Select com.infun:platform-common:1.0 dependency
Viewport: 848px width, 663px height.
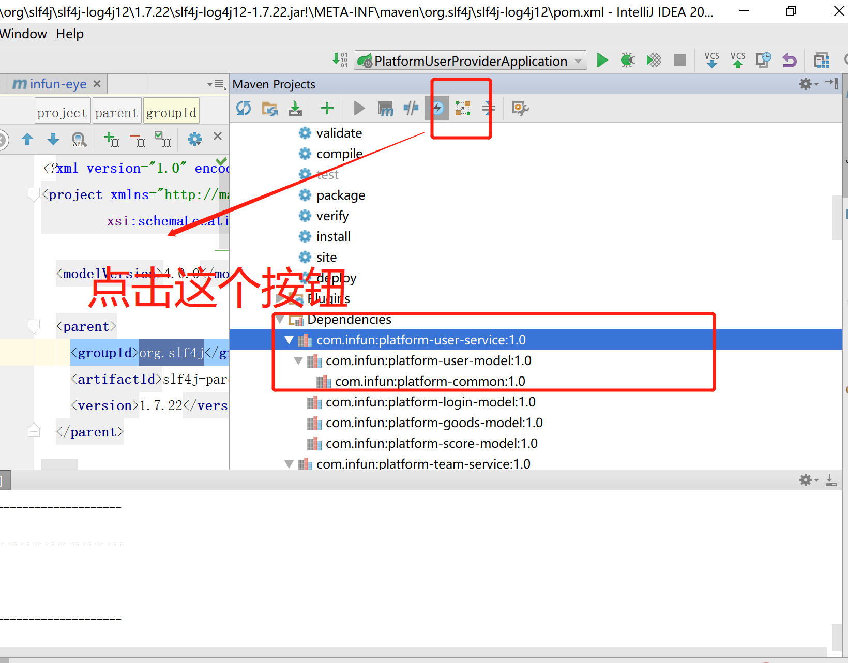tap(430, 382)
